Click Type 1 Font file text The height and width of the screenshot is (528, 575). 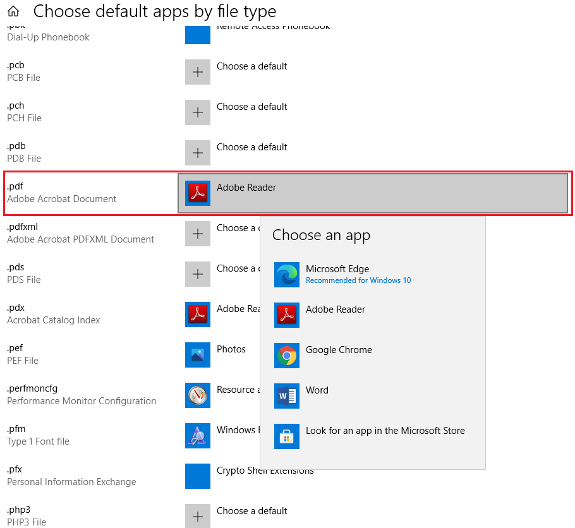38,441
